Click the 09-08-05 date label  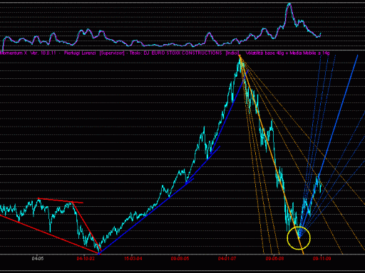[180, 258]
